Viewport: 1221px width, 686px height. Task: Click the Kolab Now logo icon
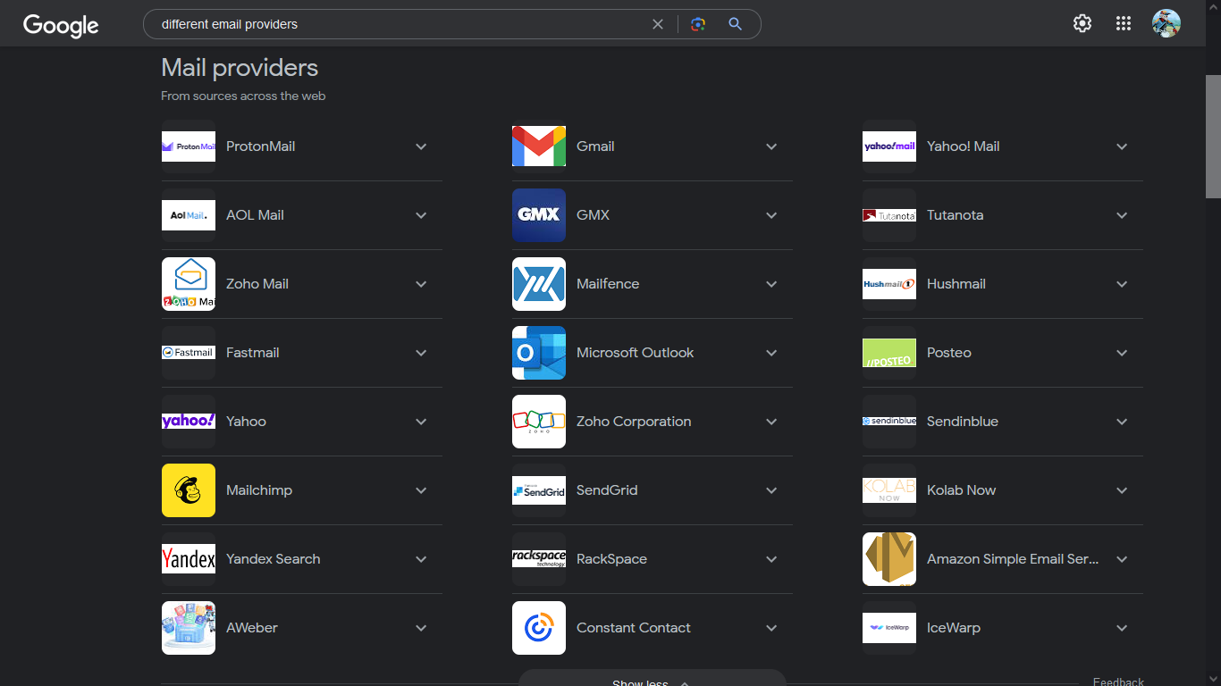(x=889, y=490)
